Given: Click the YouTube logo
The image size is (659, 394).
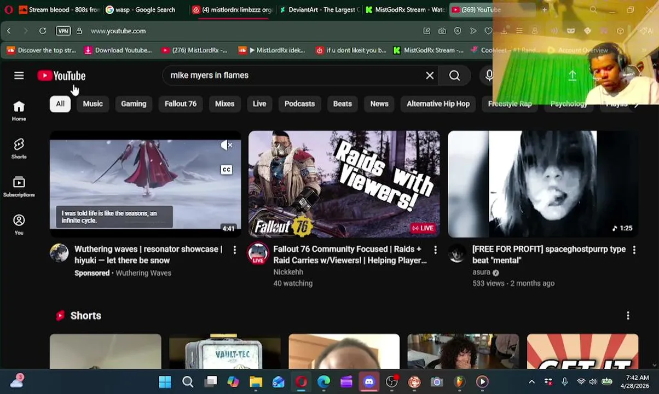Looking at the screenshot, I should [x=61, y=76].
